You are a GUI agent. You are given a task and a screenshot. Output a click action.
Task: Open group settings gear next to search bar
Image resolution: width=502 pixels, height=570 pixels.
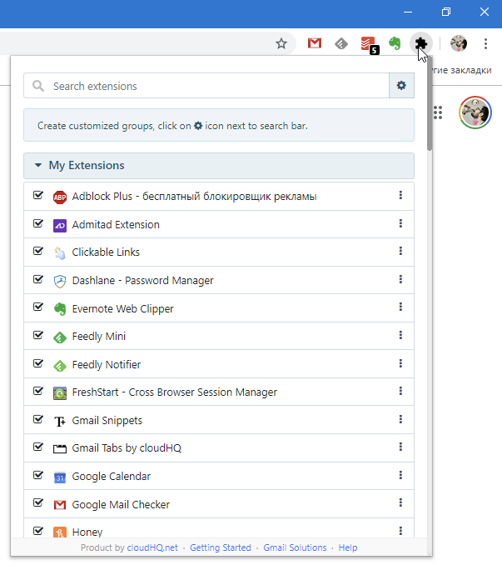[401, 86]
